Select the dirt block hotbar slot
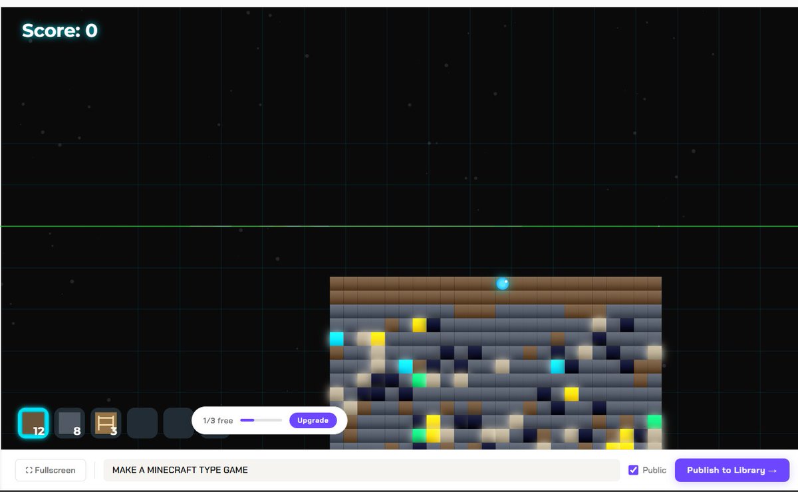The height and width of the screenshot is (492, 798). (x=33, y=423)
